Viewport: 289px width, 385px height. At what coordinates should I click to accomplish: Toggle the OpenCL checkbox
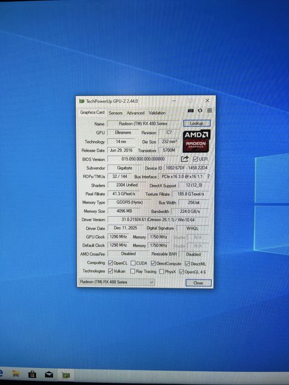click(110, 263)
